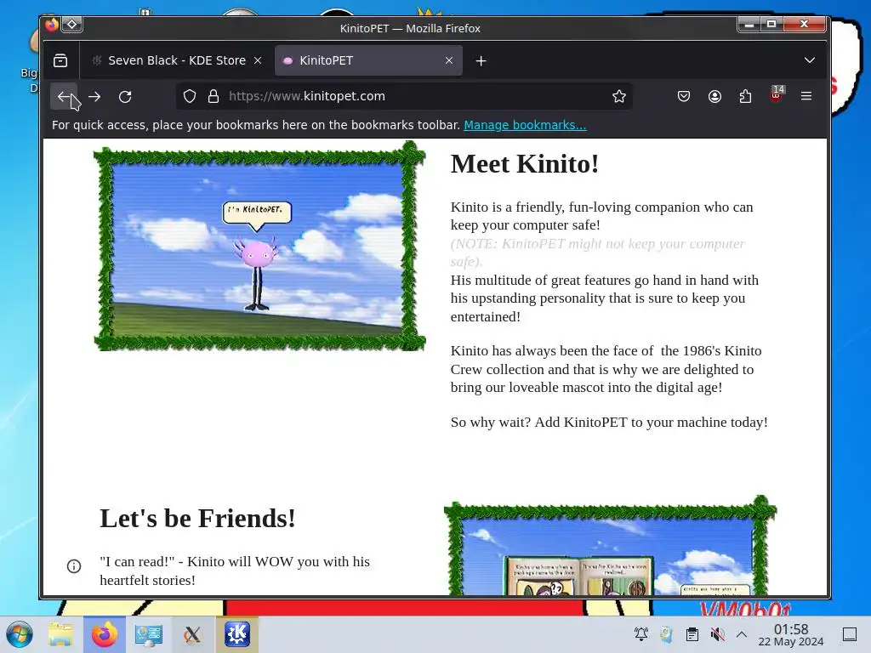This screenshot has width=871, height=653.
Task: Open Firefox View from tab bar
Action: pyautogui.click(x=60, y=60)
